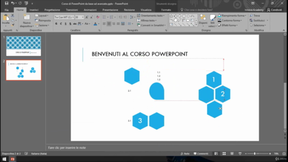Click Nuova diapositiva slide icon
The height and width of the screenshot is (162, 288).
click(x=27, y=18)
